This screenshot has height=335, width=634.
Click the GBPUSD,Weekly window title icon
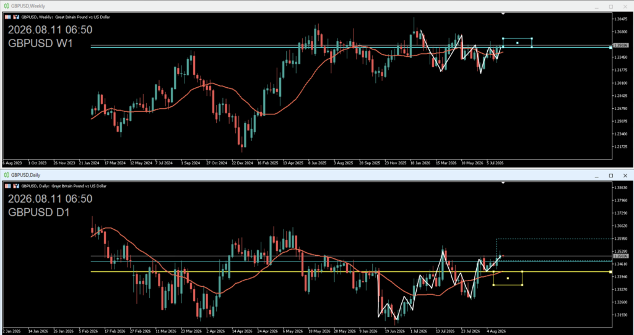(x=6, y=6)
